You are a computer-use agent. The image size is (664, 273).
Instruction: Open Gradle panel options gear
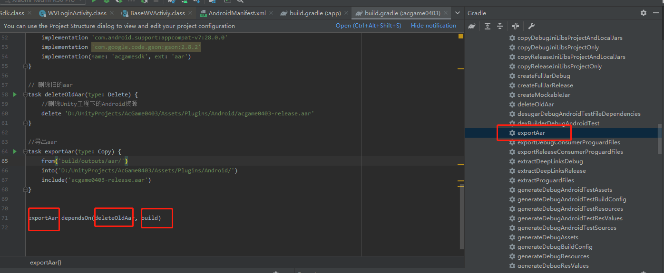[x=644, y=13]
